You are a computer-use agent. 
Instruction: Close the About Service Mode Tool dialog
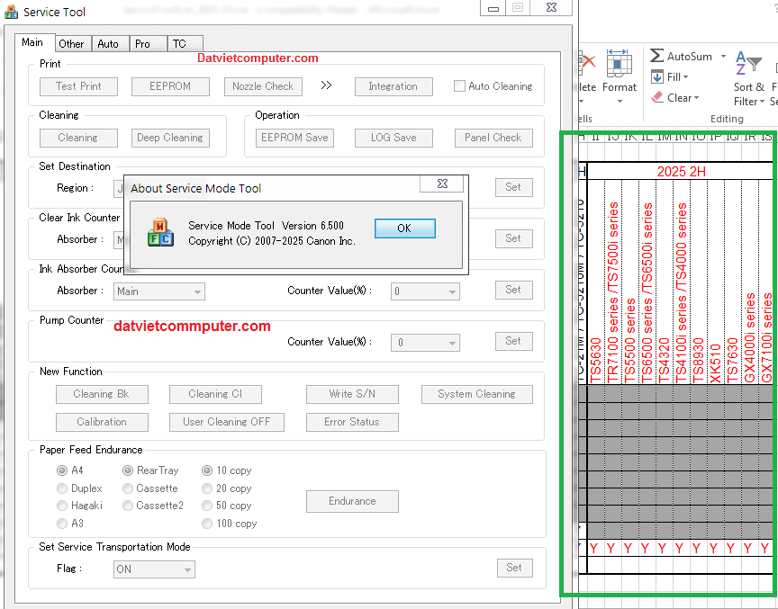click(441, 184)
